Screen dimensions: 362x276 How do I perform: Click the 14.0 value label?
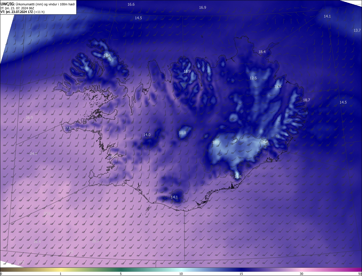(147, 135)
